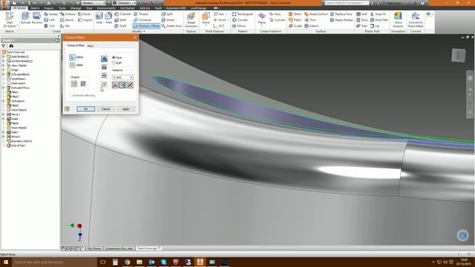Image resolution: width=475 pixels, height=267 pixels.
Task: Open the Windows Start menu
Action: pos(5,262)
